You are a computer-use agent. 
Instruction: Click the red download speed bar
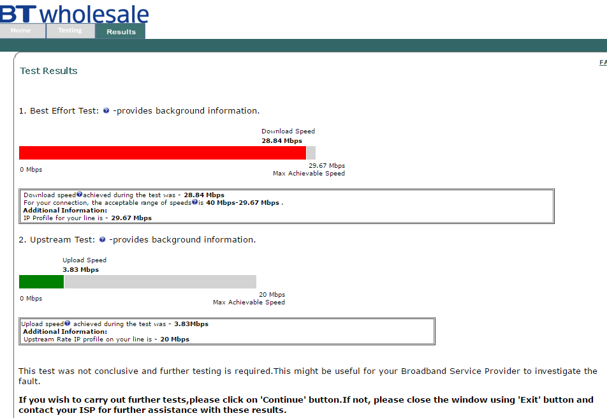163,153
